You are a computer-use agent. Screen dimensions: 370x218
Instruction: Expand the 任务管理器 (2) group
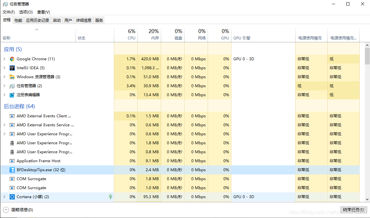(x=4, y=86)
